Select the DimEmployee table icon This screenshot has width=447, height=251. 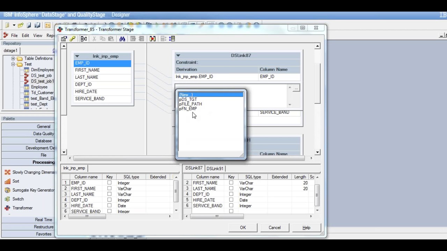tap(27, 70)
